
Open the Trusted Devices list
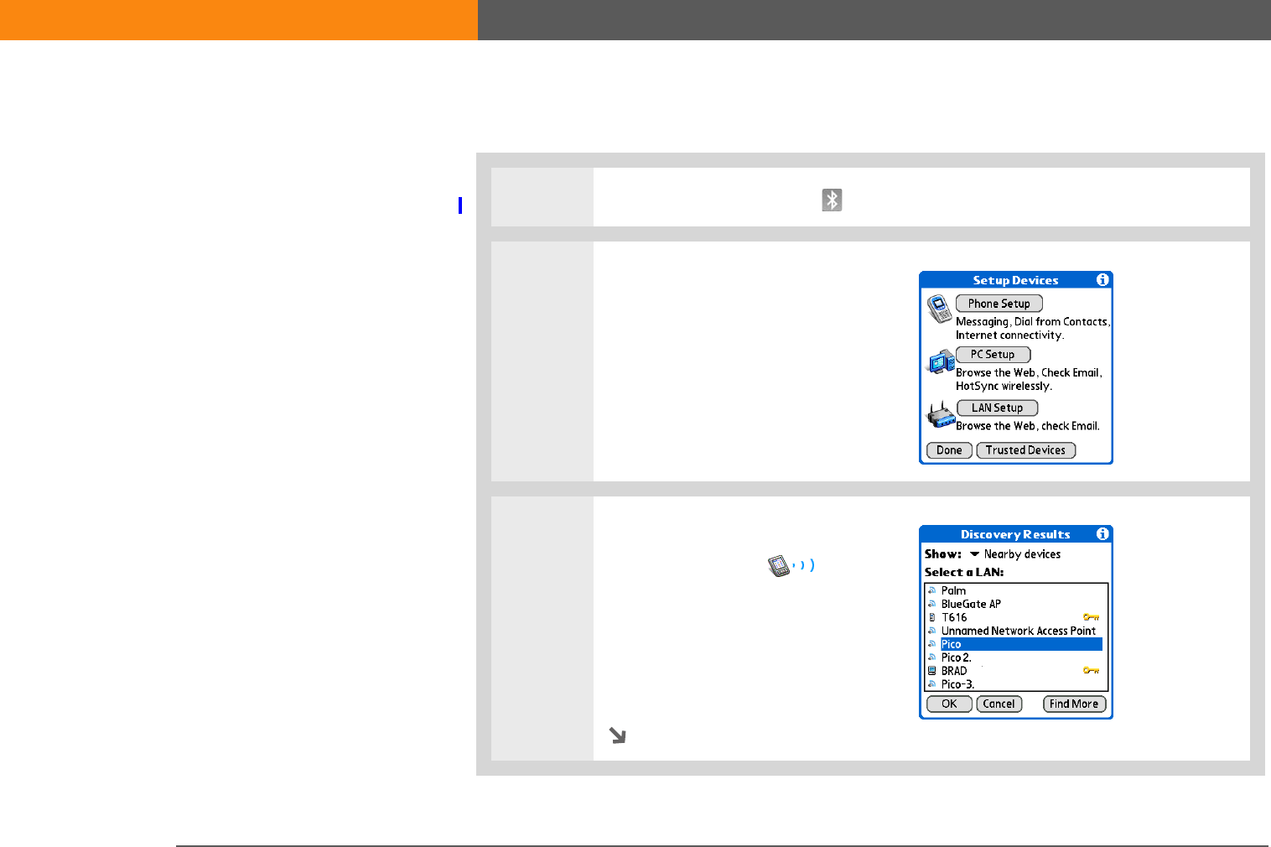point(1026,450)
